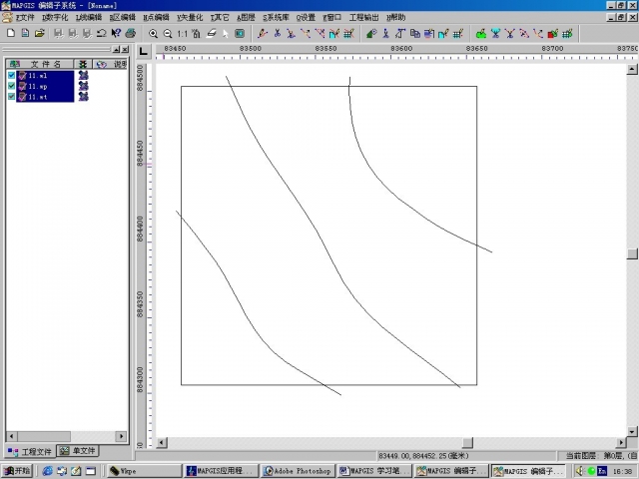This screenshot has height=479, width=639.
Task: Collapse the file panel using its arrow button
Action: coord(115,49)
